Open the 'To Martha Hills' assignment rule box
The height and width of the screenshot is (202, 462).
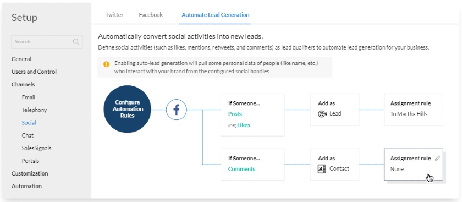[x=414, y=110]
